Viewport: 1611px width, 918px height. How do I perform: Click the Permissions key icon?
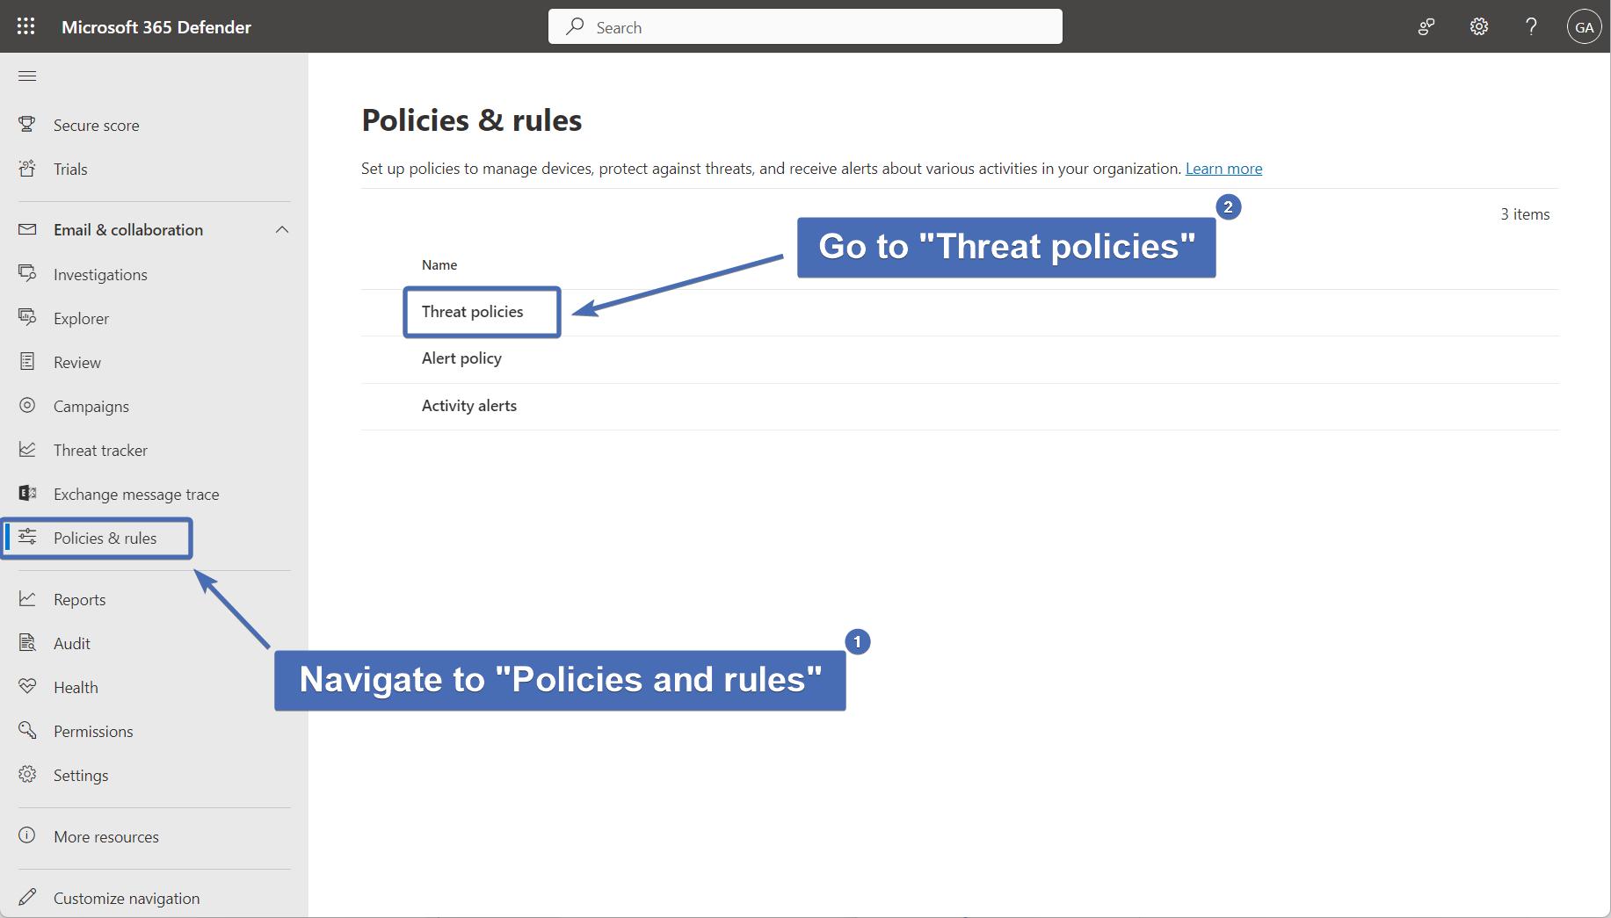pyautogui.click(x=27, y=730)
